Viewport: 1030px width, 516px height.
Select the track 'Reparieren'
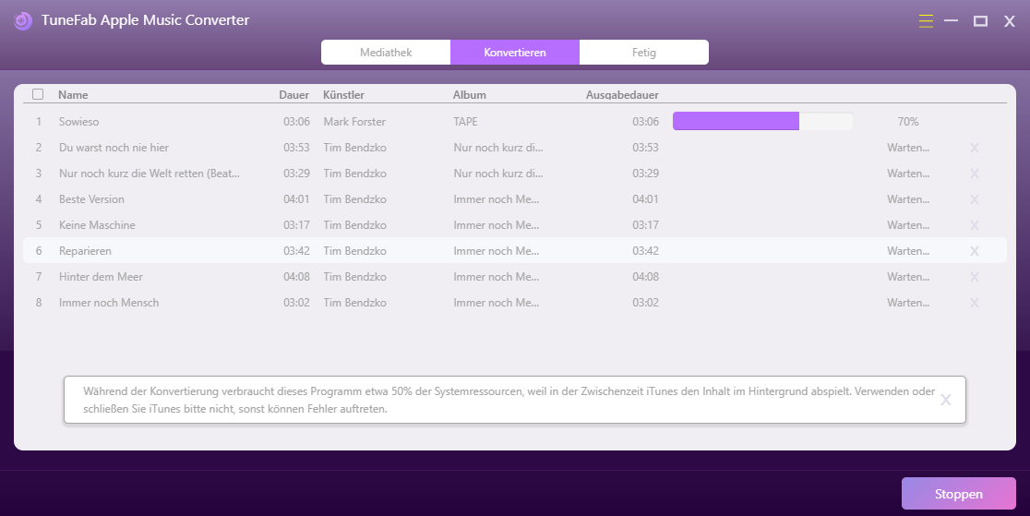pyautogui.click(x=85, y=250)
